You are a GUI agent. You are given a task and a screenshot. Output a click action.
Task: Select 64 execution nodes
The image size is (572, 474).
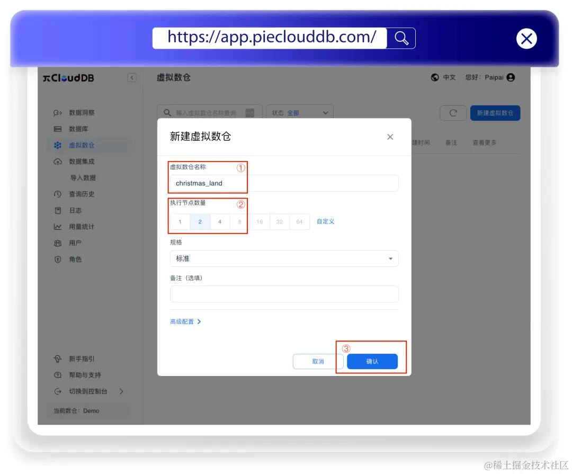pos(299,221)
